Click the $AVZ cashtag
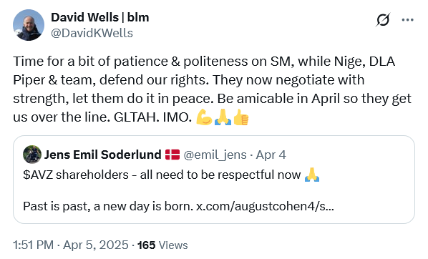 pos(38,175)
